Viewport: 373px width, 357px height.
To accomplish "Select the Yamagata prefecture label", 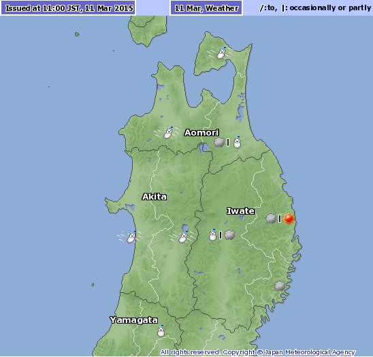I will [x=133, y=320].
